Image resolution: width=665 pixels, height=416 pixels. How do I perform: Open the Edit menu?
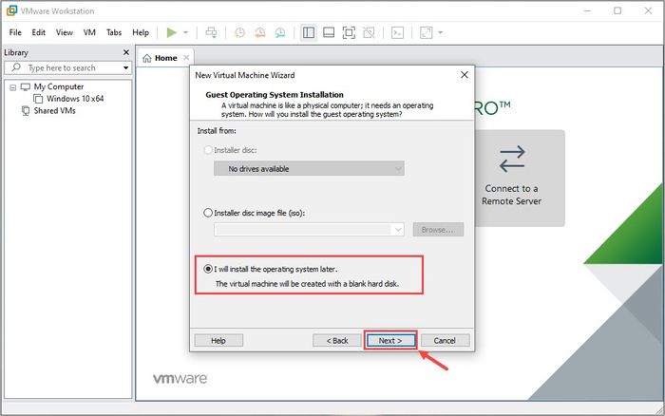pos(39,32)
